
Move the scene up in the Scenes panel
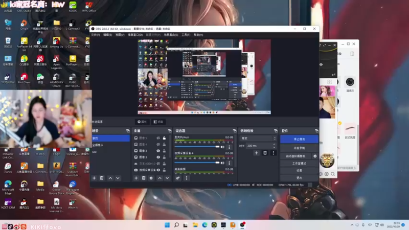coord(110,178)
